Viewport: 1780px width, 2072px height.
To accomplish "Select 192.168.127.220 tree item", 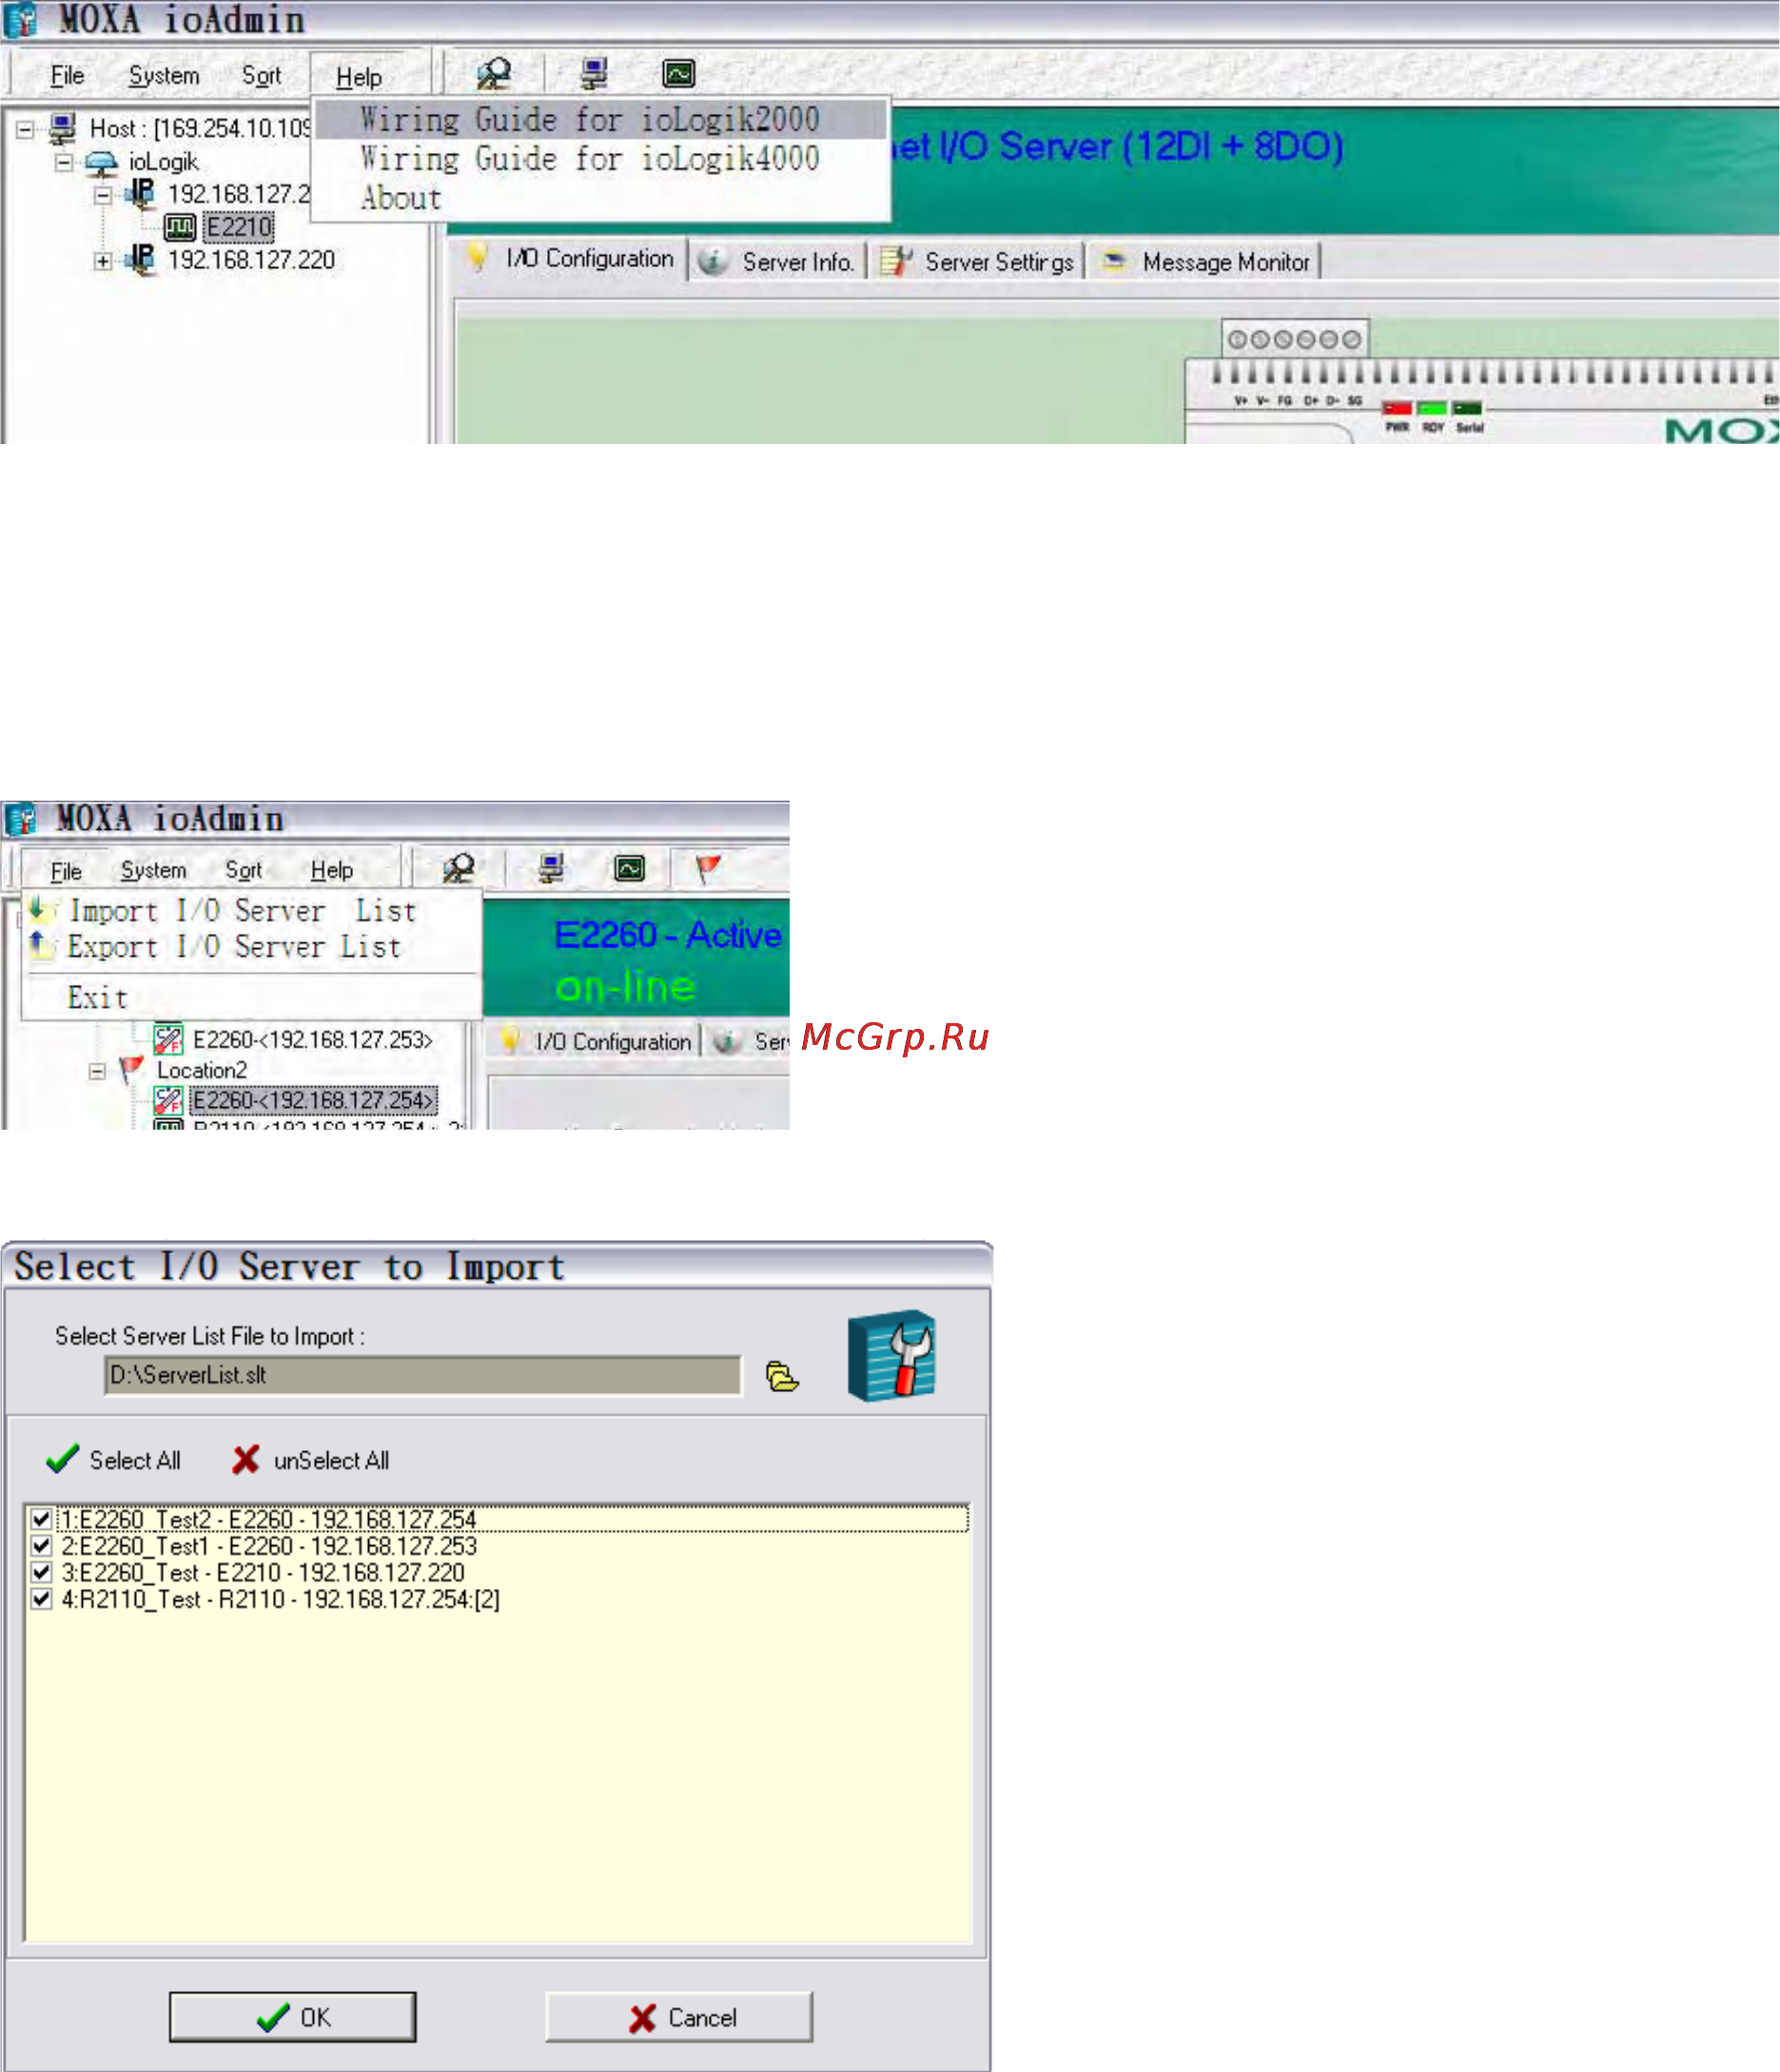I will click(x=251, y=260).
